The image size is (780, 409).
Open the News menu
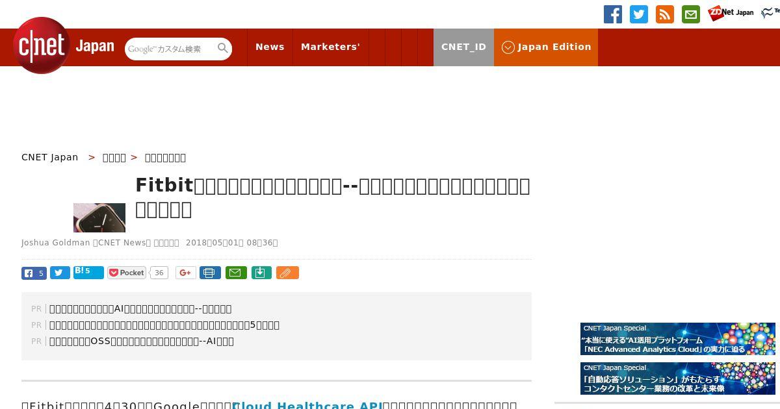(270, 47)
